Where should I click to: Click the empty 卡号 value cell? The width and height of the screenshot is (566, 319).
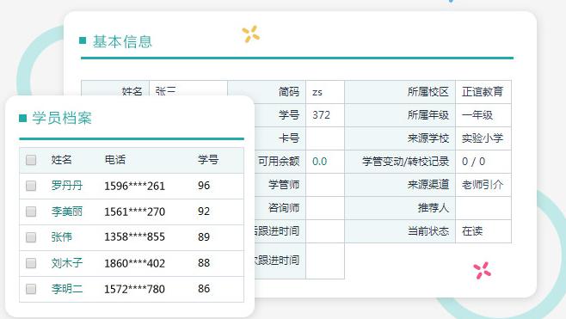[x=325, y=138]
